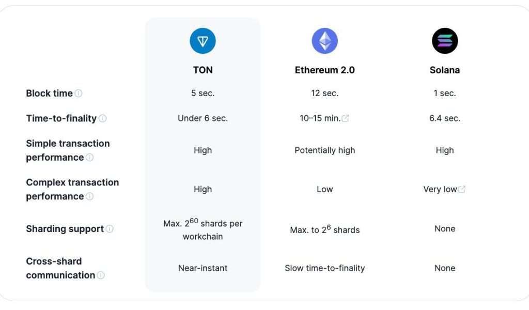Click Ethereum's Slow time-to-finality cell
The width and height of the screenshot is (529, 310).
[x=324, y=268]
